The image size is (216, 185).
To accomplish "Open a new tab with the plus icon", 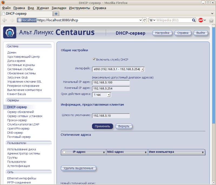I will point(56,14).
